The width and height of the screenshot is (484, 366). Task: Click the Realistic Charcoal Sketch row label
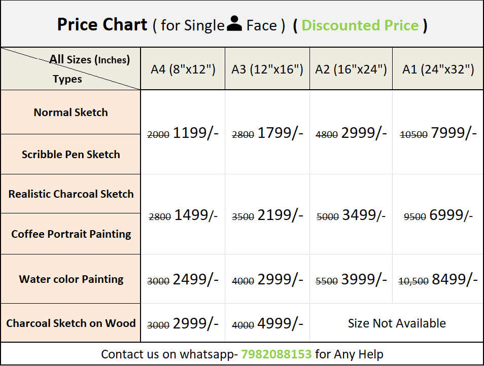coord(71,194)
